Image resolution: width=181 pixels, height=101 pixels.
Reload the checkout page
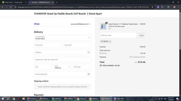(10, 7)
